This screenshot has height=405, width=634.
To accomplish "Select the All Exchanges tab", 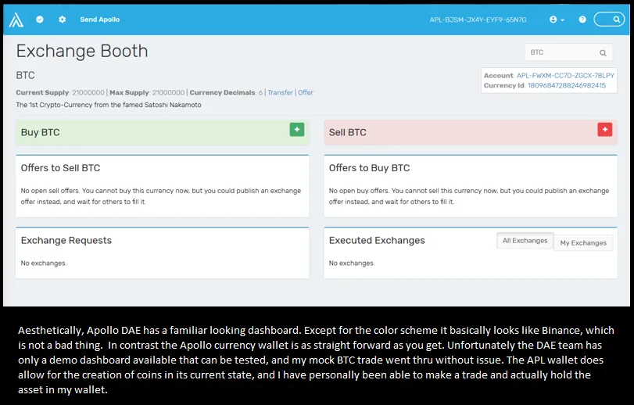I will [x=525, y=241].
